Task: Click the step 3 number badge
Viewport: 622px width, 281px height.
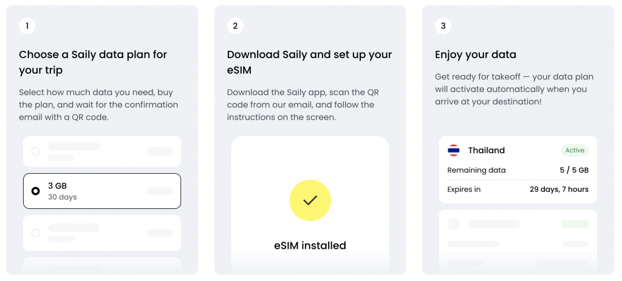Action: (x=443, y=26)
